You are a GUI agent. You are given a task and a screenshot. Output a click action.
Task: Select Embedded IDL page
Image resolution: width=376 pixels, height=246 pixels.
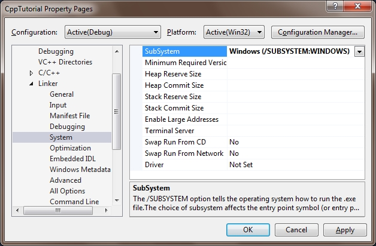pos(72,159)
